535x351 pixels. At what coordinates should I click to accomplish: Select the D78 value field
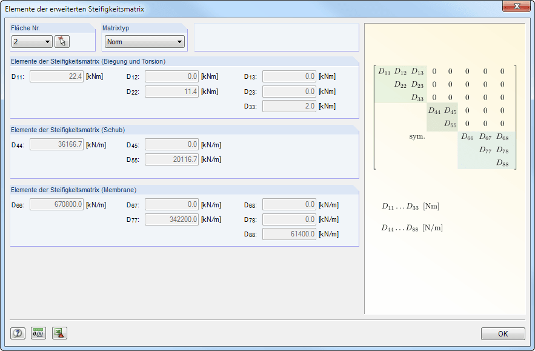point(290,219)
